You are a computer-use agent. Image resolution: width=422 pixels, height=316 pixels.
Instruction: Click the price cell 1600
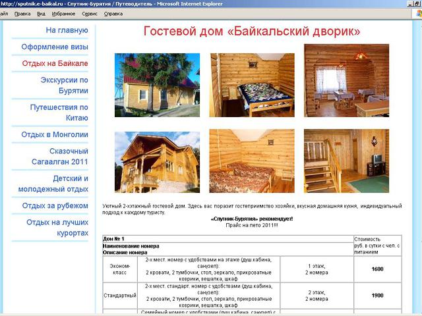point(377,269)
